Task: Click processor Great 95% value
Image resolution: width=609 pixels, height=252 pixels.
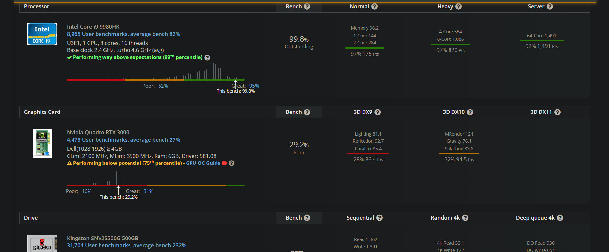Action: point(254,86)
